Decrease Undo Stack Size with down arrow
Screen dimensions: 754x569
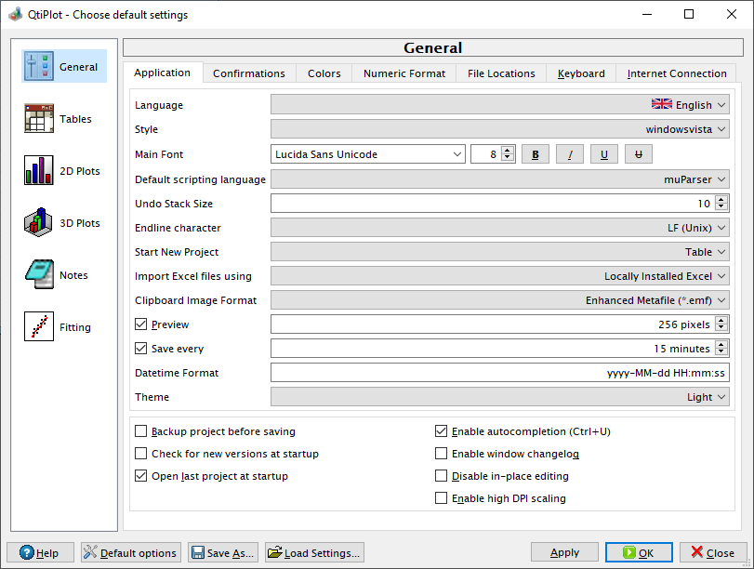click(x=721, y=207)
